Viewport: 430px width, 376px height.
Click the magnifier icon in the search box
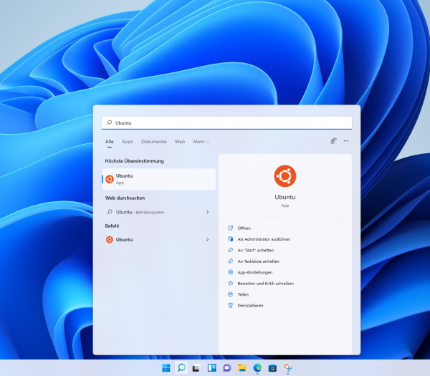pos(109,122)
